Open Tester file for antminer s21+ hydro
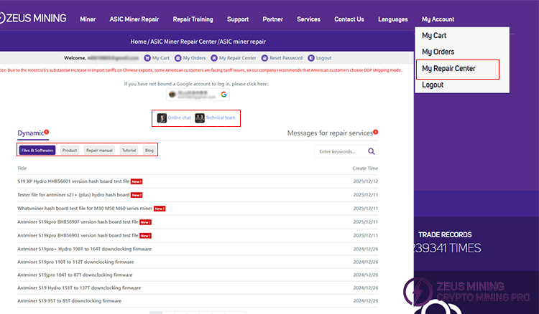Image resolution: width=539 pixels, height=314 pixels. 73,195
